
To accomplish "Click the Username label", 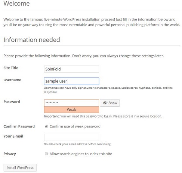I will click(x=12, y=80).
